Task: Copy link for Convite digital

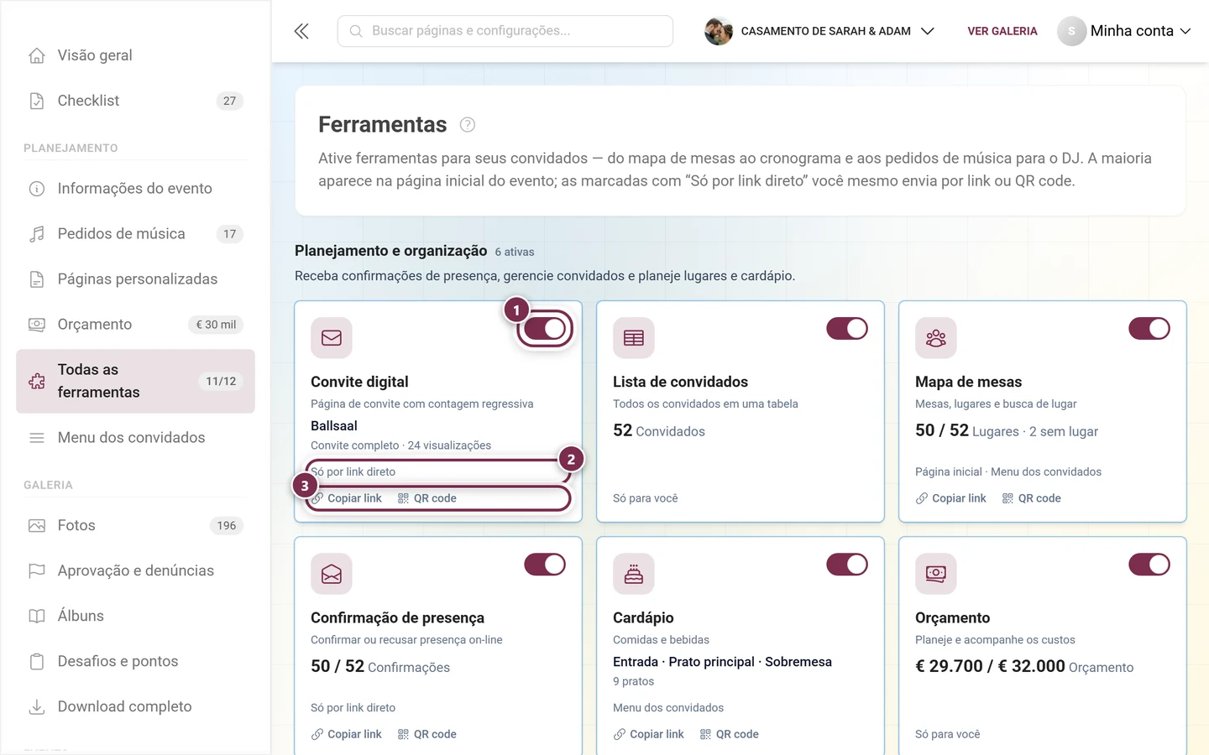Action: (x=346, y=498)
